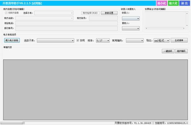Image resolution: width=191 pixels, height=125 pixels.
Task: Click the 银行帐号 input field
Action: click(67, 29)
